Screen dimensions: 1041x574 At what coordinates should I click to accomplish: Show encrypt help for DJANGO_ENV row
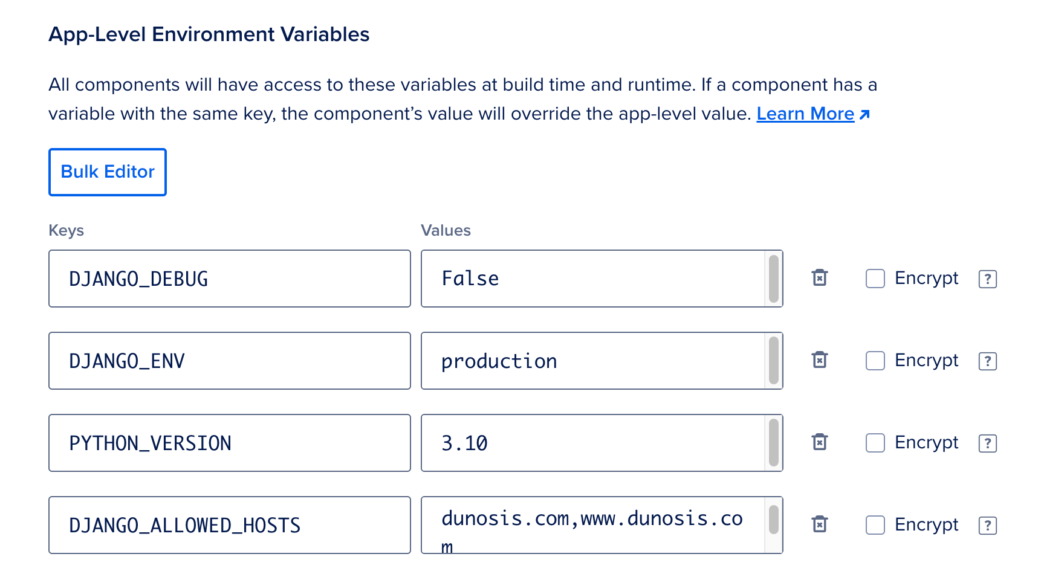coord(987,361)
